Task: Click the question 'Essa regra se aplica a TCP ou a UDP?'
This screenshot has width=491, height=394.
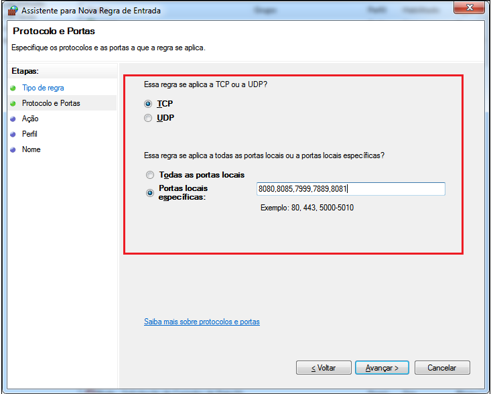Action: click(x=206, y=84)
